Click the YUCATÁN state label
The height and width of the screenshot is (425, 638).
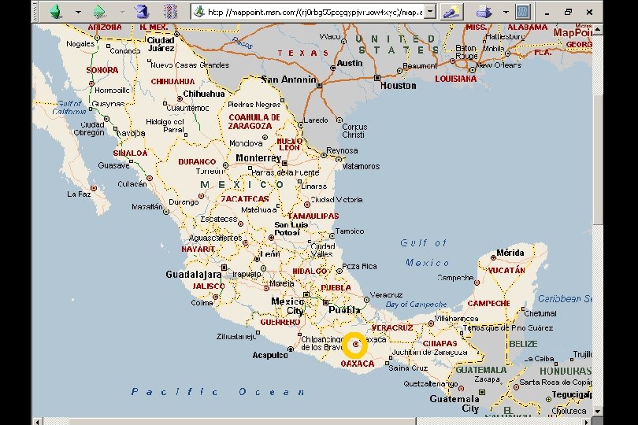(x=506, y=270)
